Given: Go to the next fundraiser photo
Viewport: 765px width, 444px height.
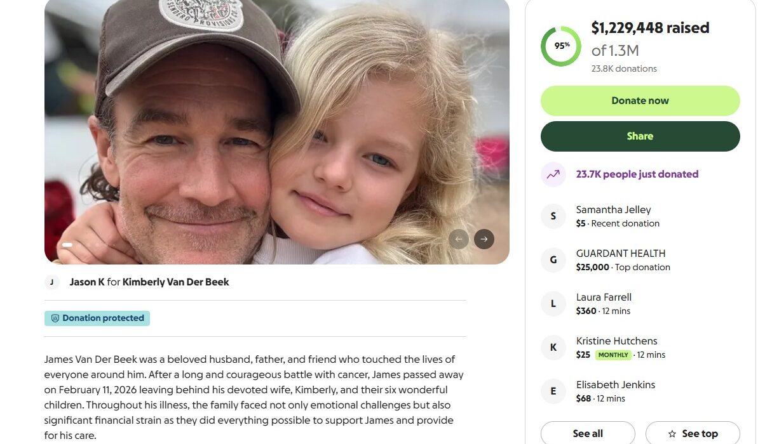Looking at the screenshot, I should tap(484, 239).
